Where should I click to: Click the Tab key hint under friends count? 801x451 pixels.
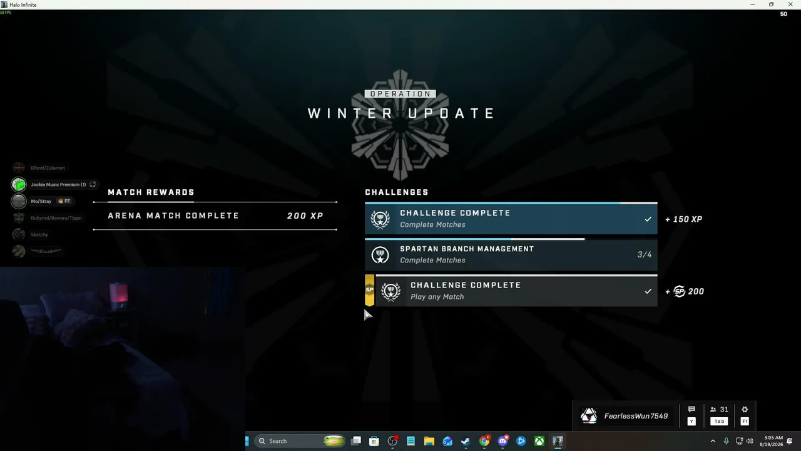[x=719, y=422]
